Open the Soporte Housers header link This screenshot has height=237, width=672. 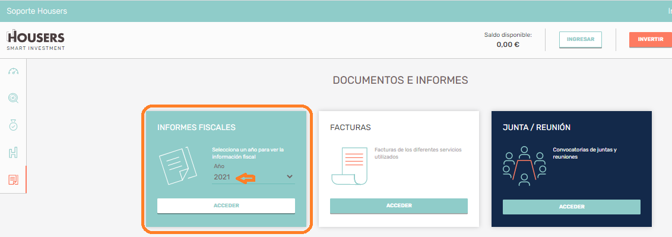pos(37,11)
